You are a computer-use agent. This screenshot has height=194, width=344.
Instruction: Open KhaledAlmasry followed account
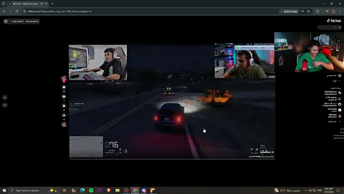tap(333, 93)
